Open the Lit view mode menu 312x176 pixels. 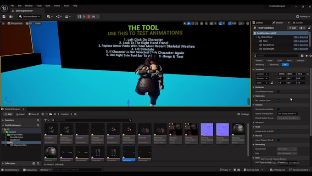[x=29, y=23]
